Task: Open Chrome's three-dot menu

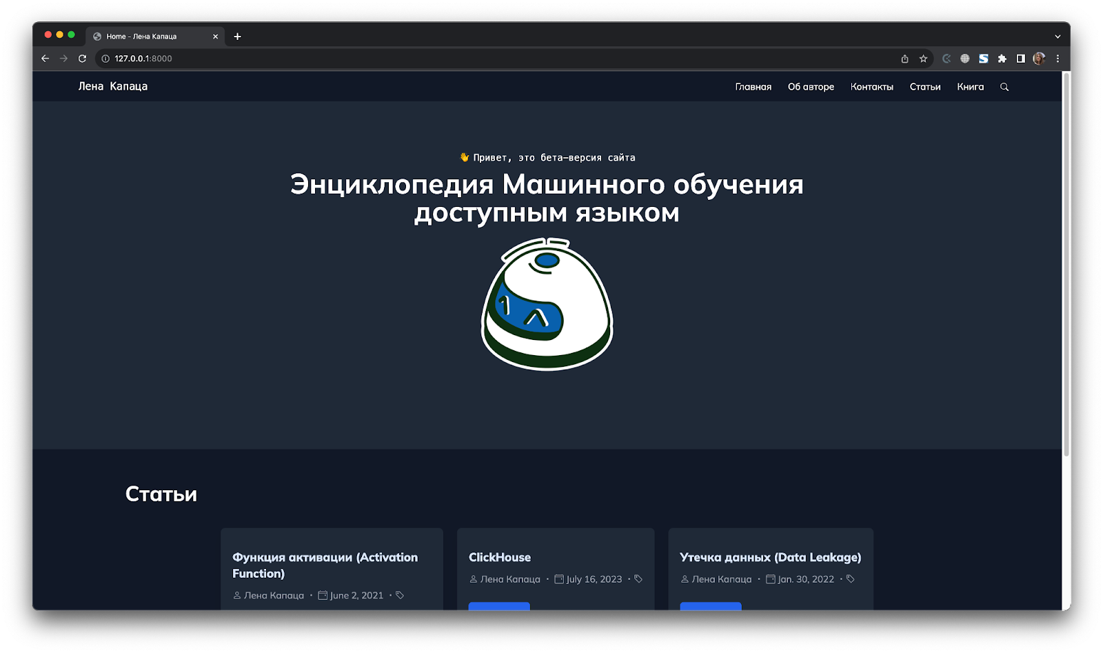Action: tap(1058, 59)
